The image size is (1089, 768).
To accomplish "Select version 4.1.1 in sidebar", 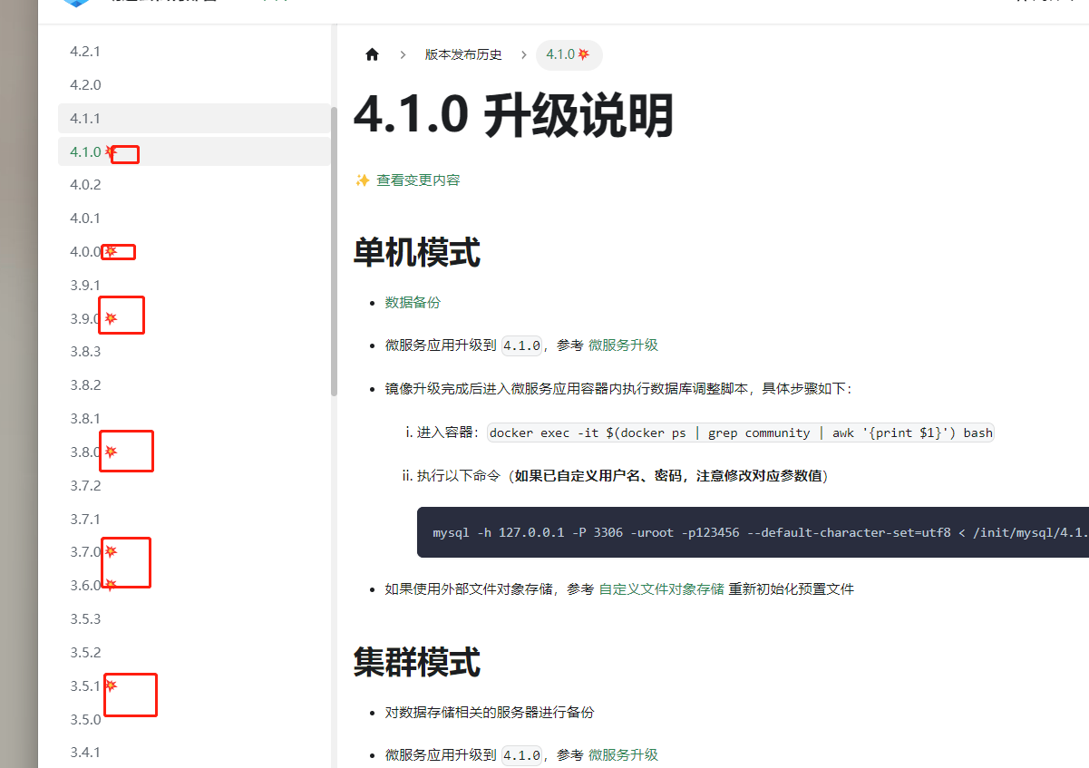I will (x=85, y=119).
